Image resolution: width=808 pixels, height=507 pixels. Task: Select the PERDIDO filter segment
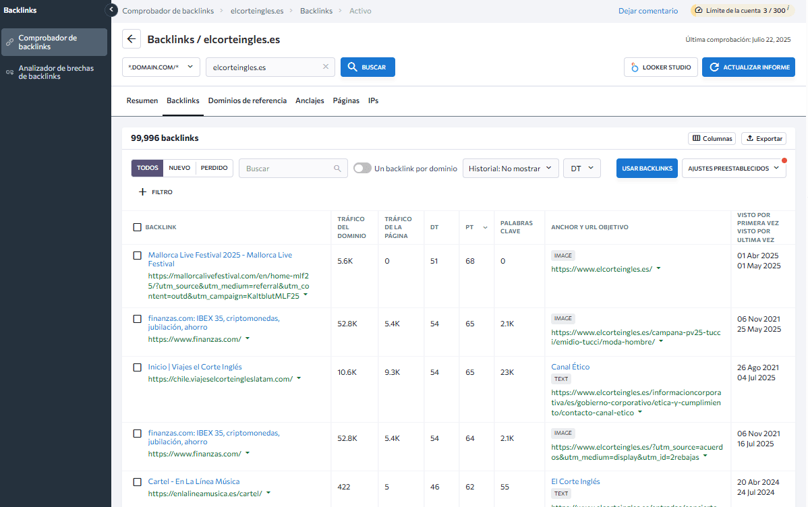214,168
